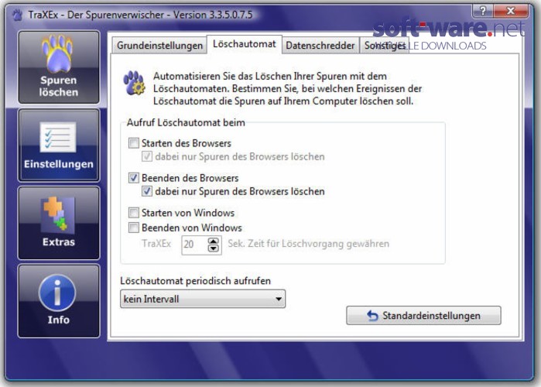The width and height of the screenshot is (541, 387).
Task: Click the paw-with-gear Löschautomat icon
Action: [x=134, y=83]
